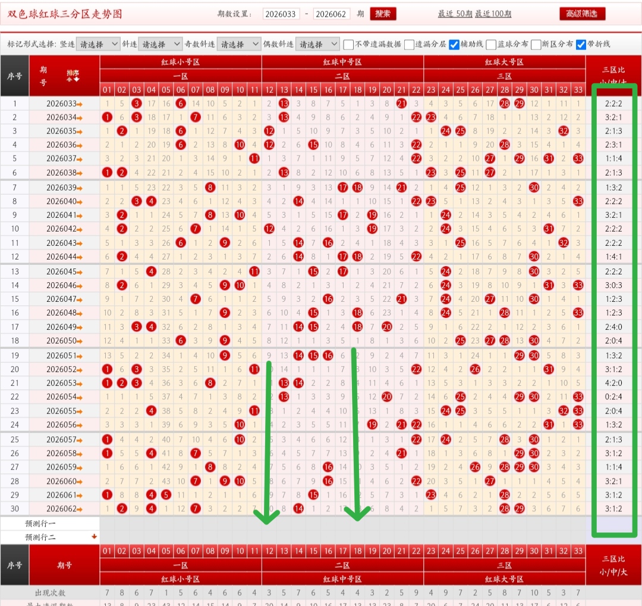
Task: Click the orange arrow beside period 2026041
Action: point(80,215)
